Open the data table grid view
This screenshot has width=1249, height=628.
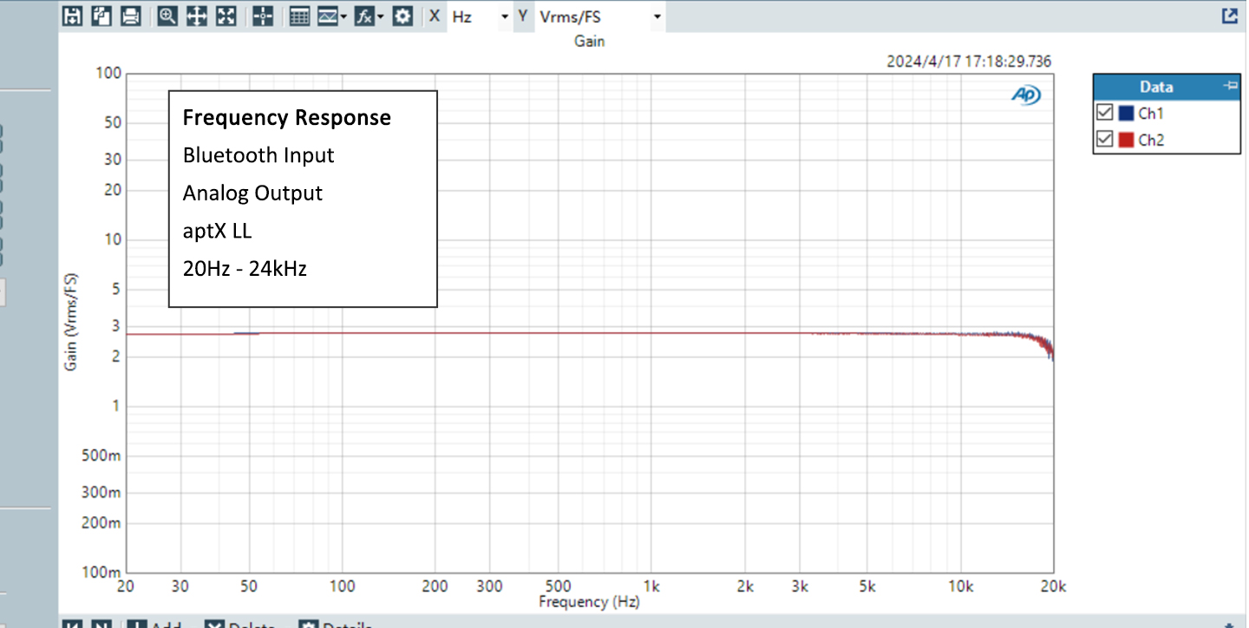[299, 16]
